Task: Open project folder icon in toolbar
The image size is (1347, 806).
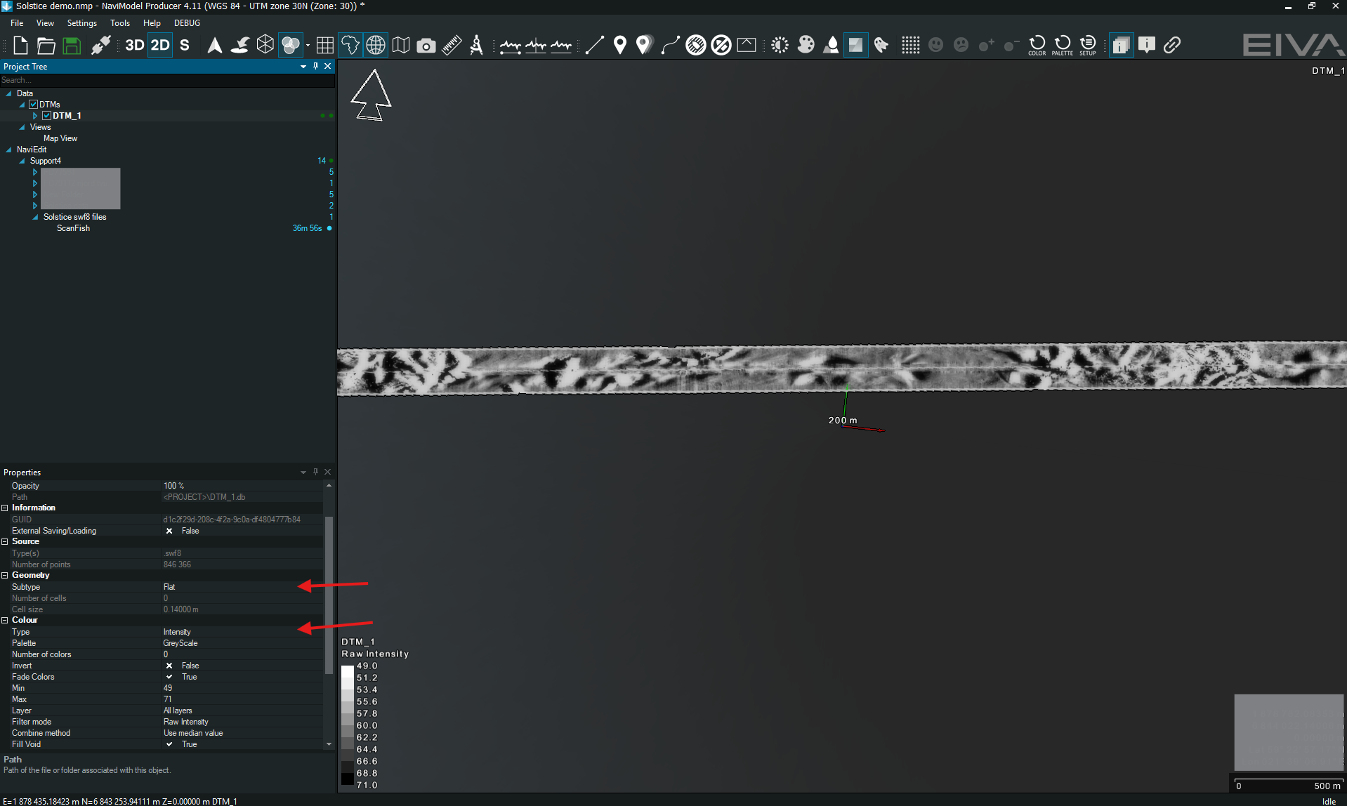Action: point(46,46)
